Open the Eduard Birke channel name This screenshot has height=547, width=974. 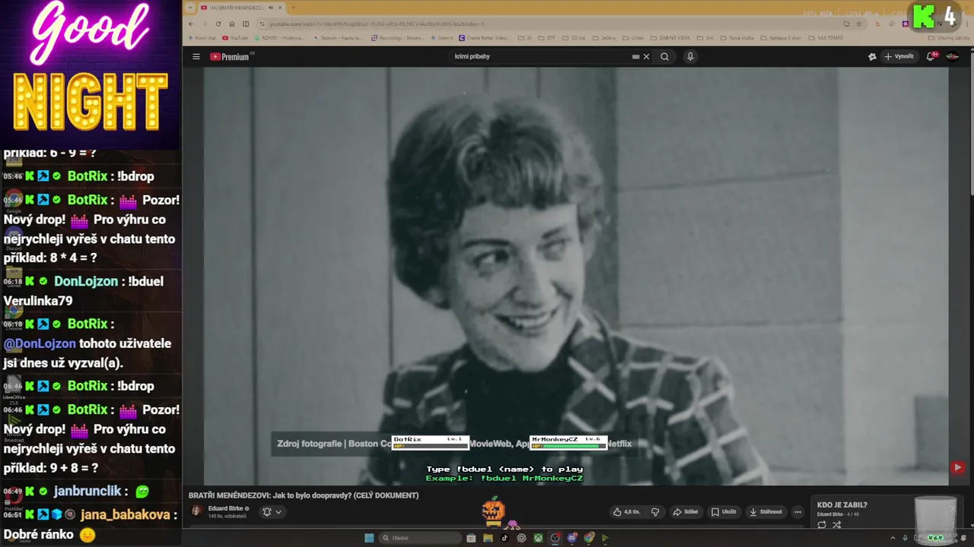(225, 508)
